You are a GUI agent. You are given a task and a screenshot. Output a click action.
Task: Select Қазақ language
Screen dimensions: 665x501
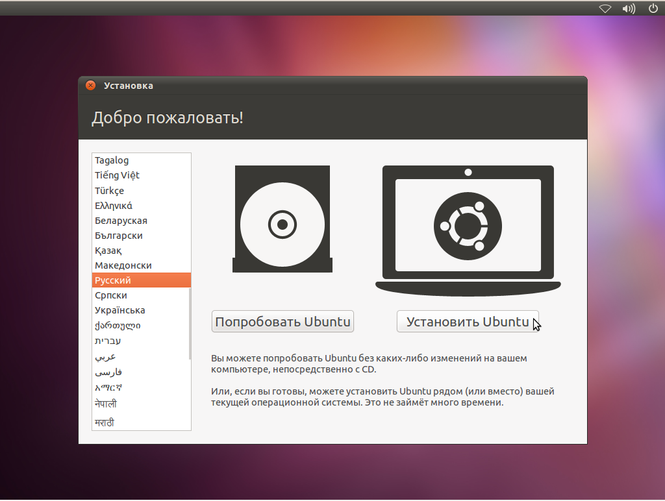point(141,250)
